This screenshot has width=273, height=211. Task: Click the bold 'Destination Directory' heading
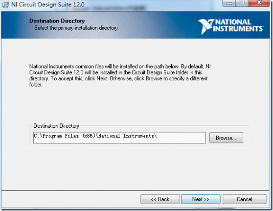coord(57,21)
